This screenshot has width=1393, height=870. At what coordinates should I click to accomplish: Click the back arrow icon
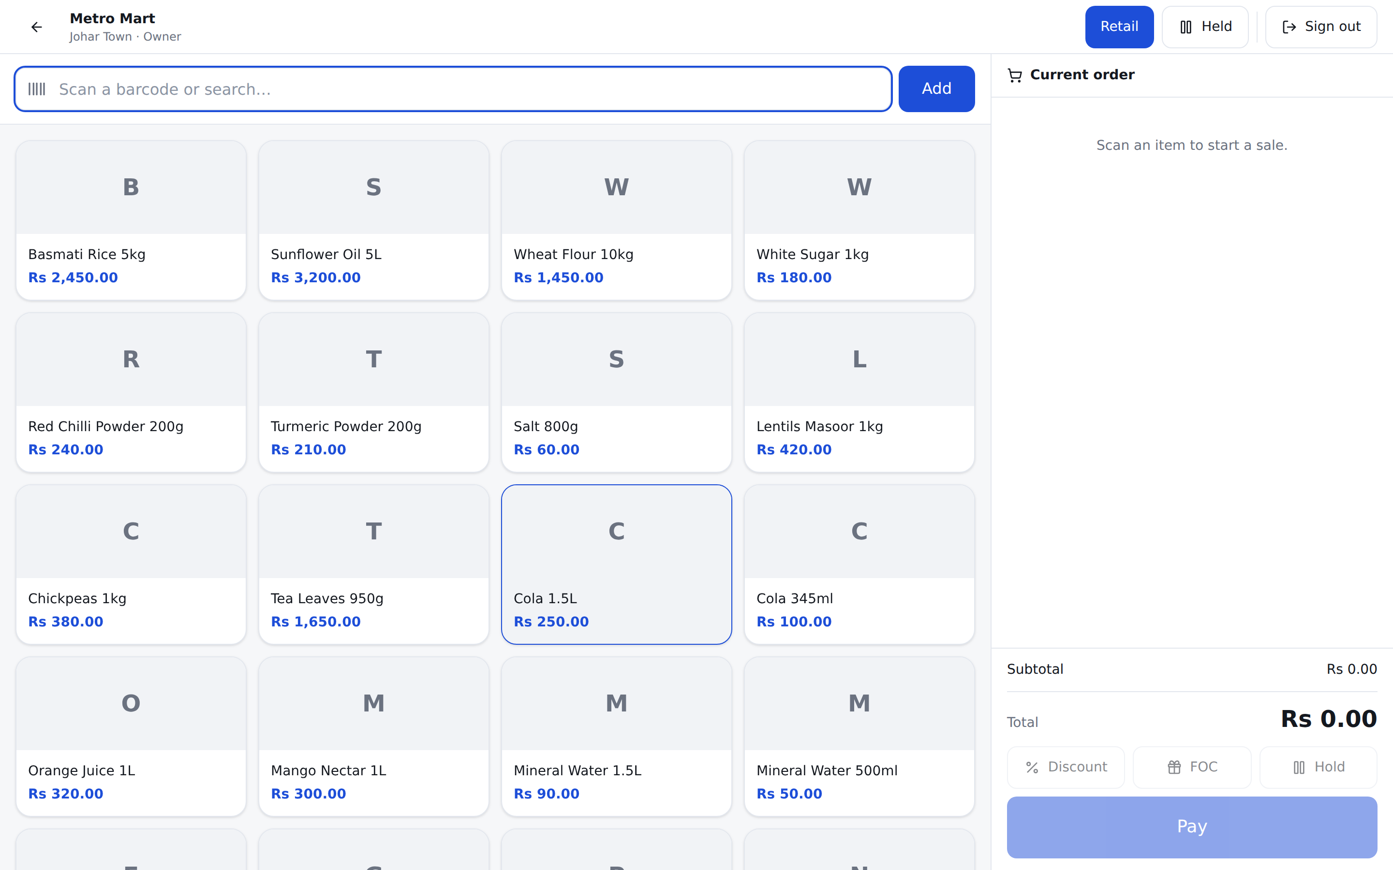pyautogui.click(x=37, y=27)
